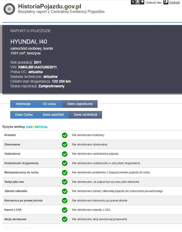Click the checkmark for Kierownica po prawej stronie

65,201
